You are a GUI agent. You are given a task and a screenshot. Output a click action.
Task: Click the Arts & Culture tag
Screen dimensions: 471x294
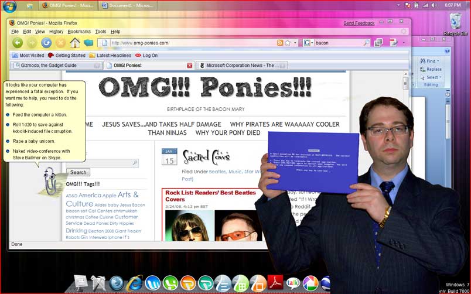[102, 199]
